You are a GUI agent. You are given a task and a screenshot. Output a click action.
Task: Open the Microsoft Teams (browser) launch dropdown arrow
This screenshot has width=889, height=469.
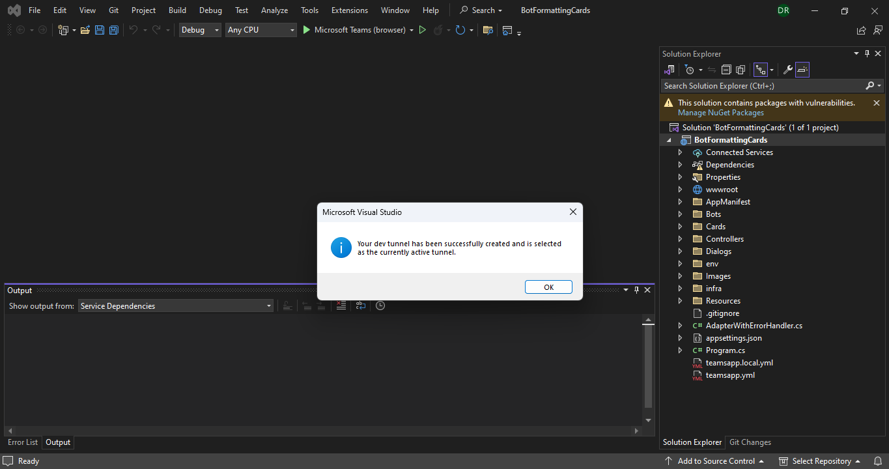[x=412, y=30]
